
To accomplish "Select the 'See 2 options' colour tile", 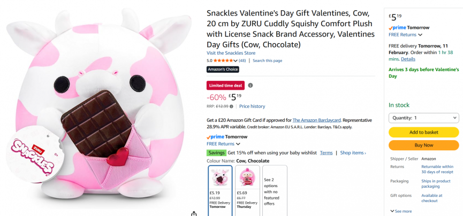I will coord(275,190).
